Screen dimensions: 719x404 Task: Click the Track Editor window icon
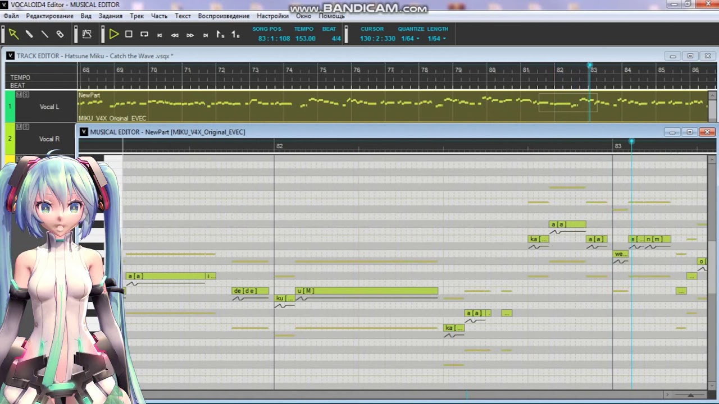(10, 56)
